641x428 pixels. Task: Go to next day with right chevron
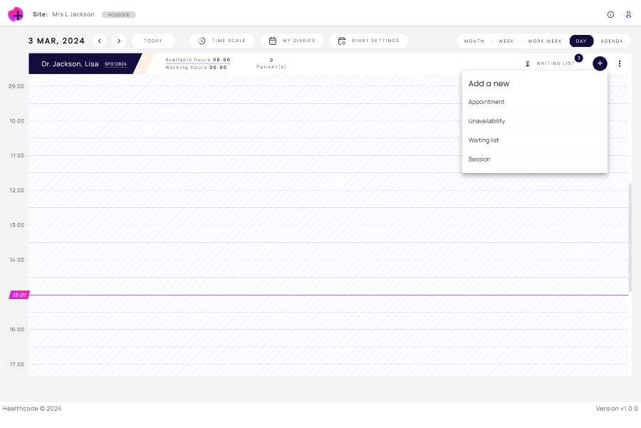click(119, 41)
